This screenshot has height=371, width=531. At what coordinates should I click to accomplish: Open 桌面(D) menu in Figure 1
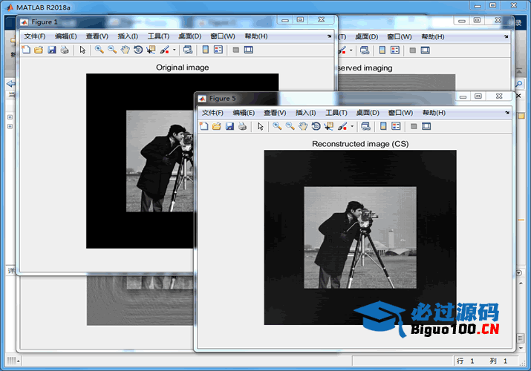189,36
